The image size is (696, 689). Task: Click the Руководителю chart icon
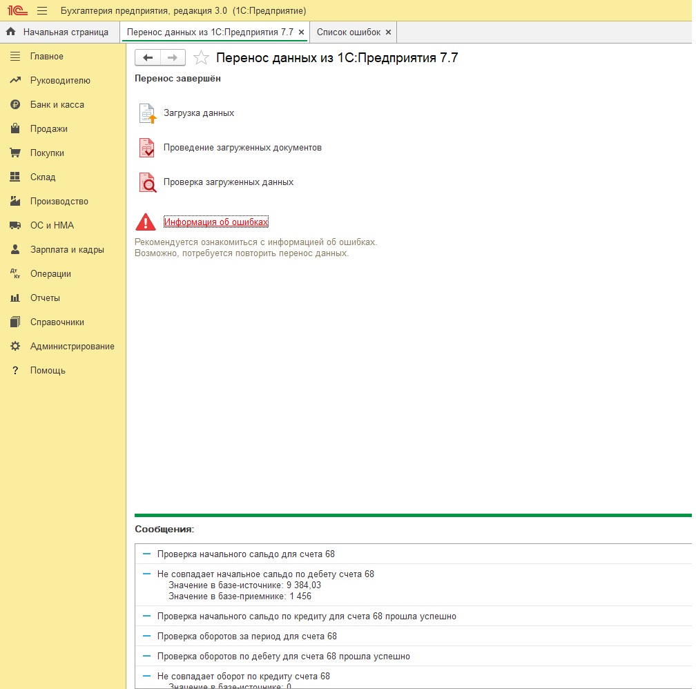15,80
